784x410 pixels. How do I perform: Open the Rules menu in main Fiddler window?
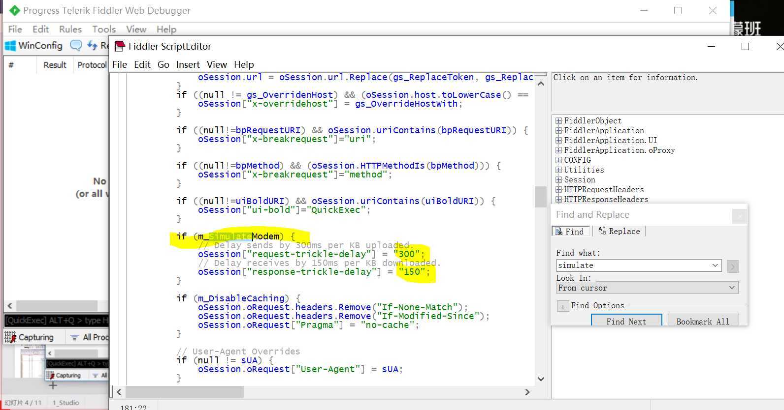[70, 29]
